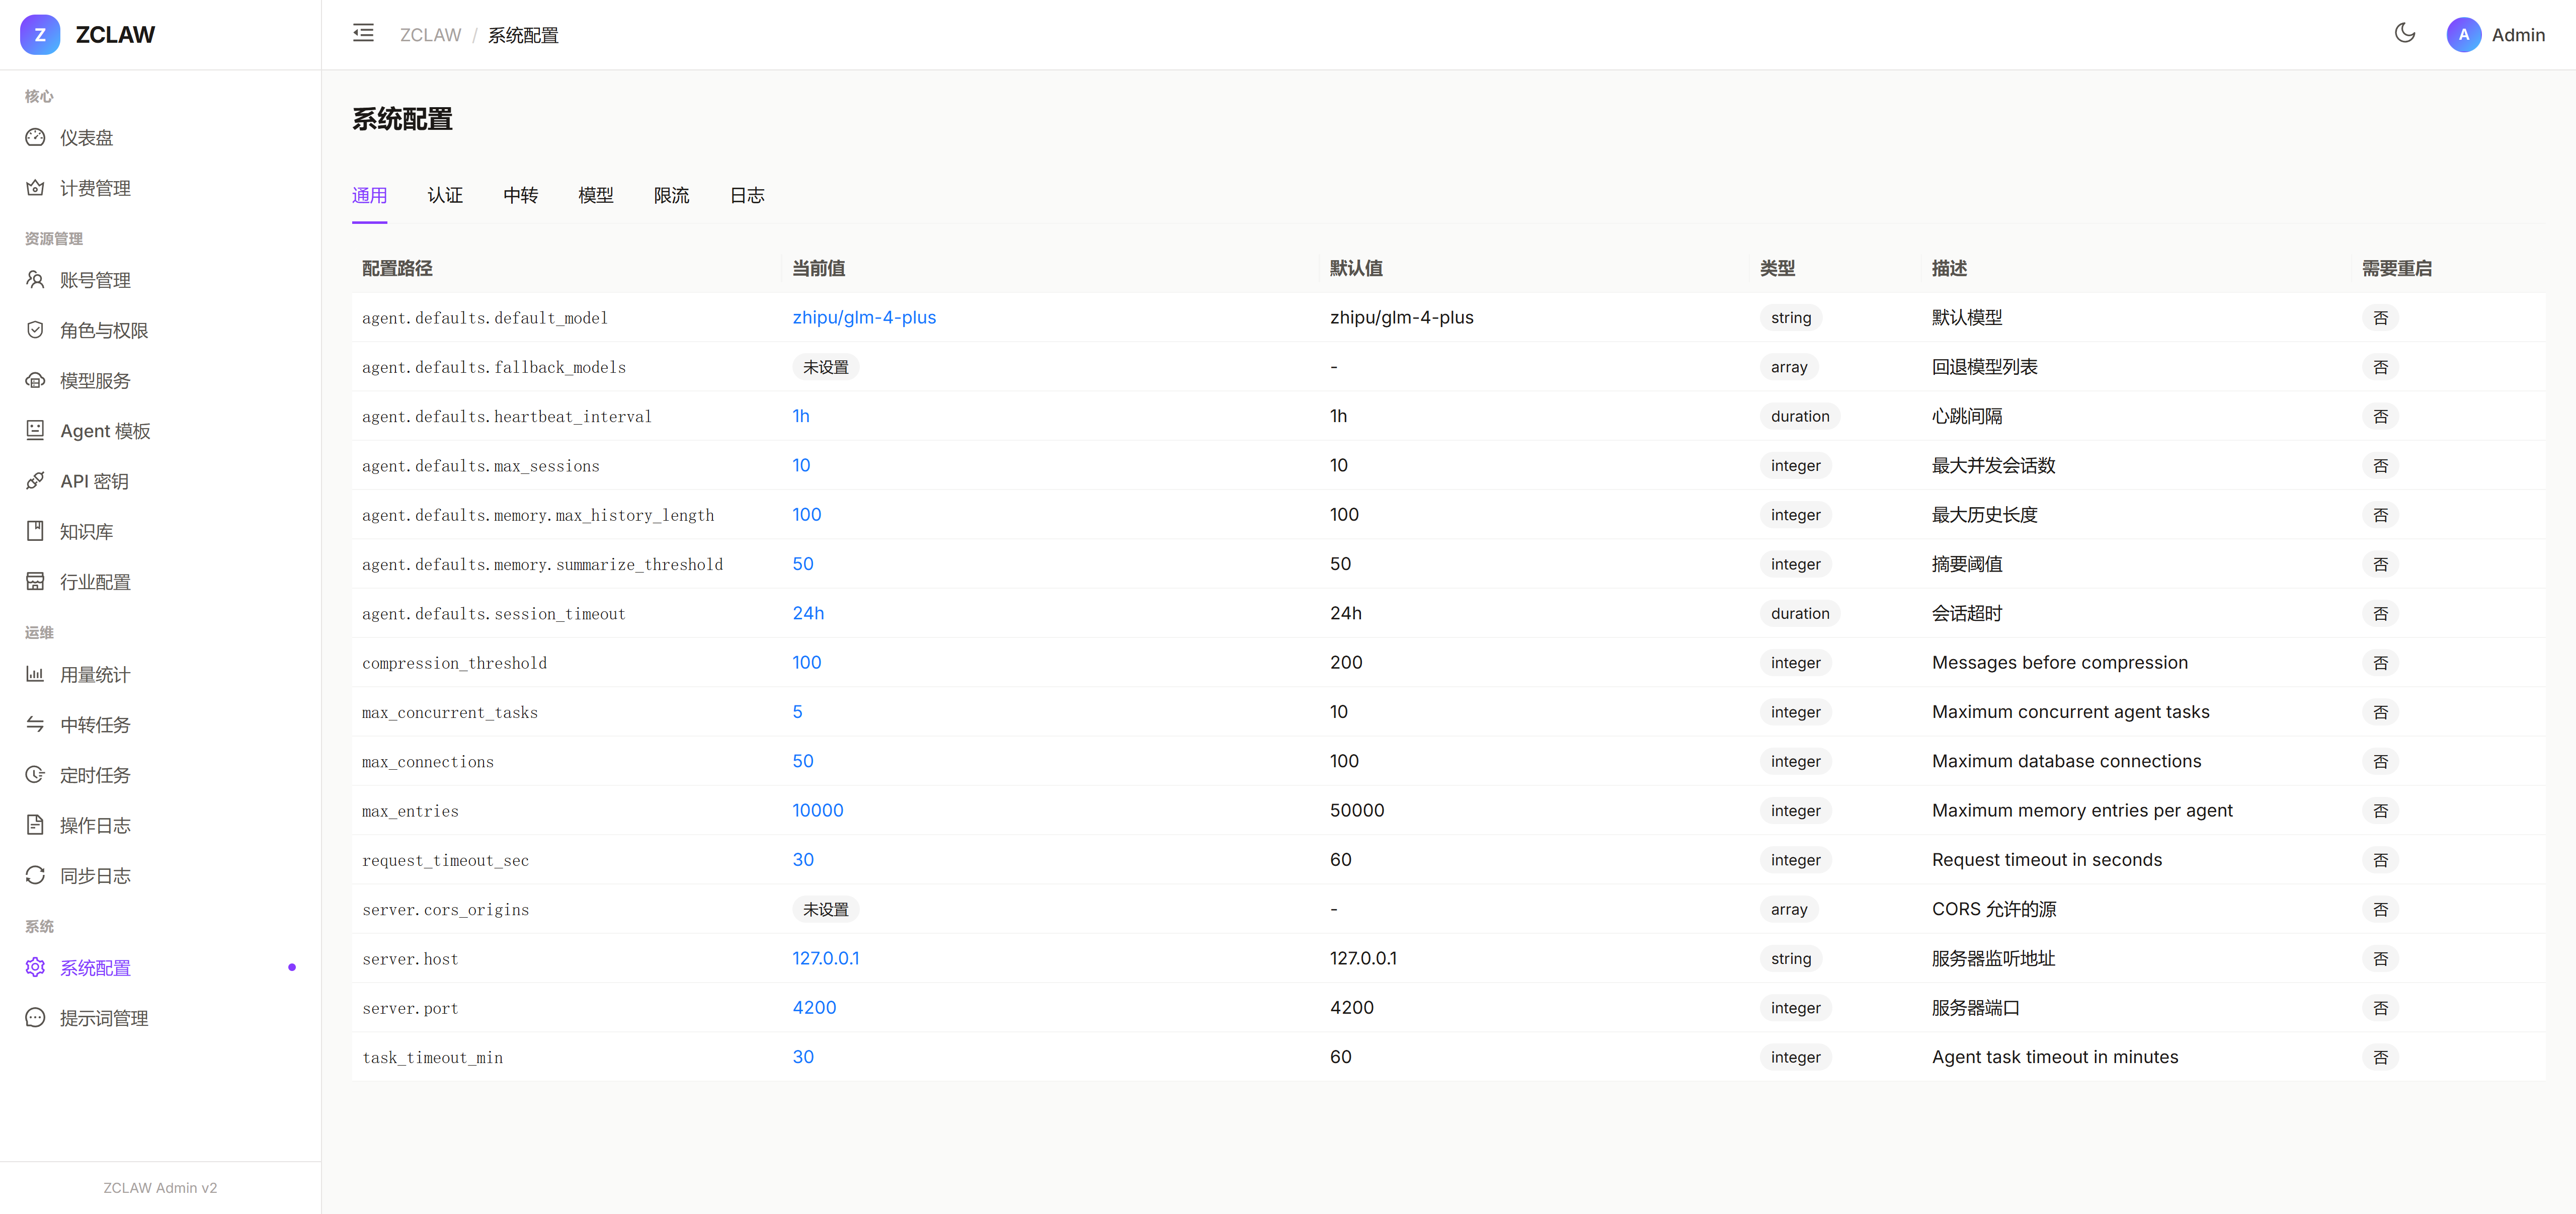2576x1214 pixels.
Task: Toggle dark mode moon icon
Action: [x=2404, y=33]
